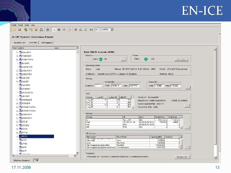
Task: Select the four-arrow pan tool icon
Action: pyautogui.click(x=64, y=30)
